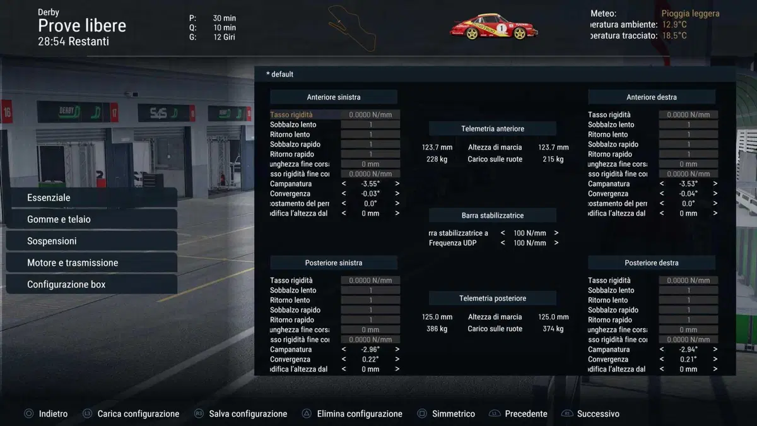The height and width of the screenshot is (426, 757).
Task: Select front left Tasso rigidità field
Action: tap(335, 115)
